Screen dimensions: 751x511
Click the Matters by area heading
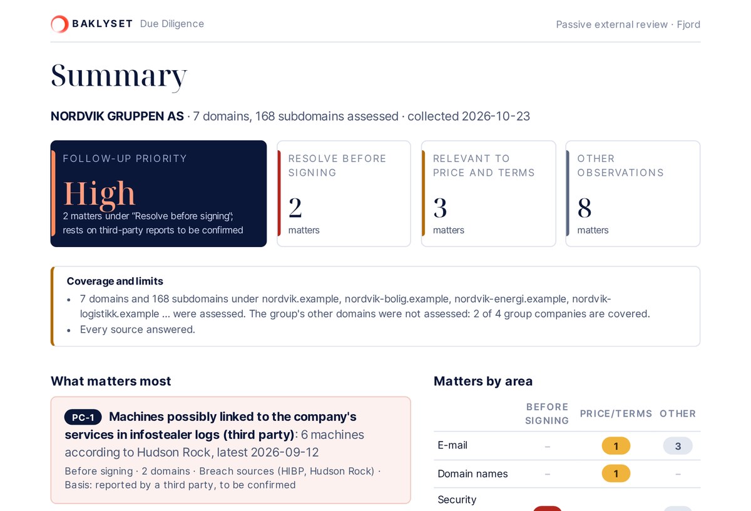483,381
